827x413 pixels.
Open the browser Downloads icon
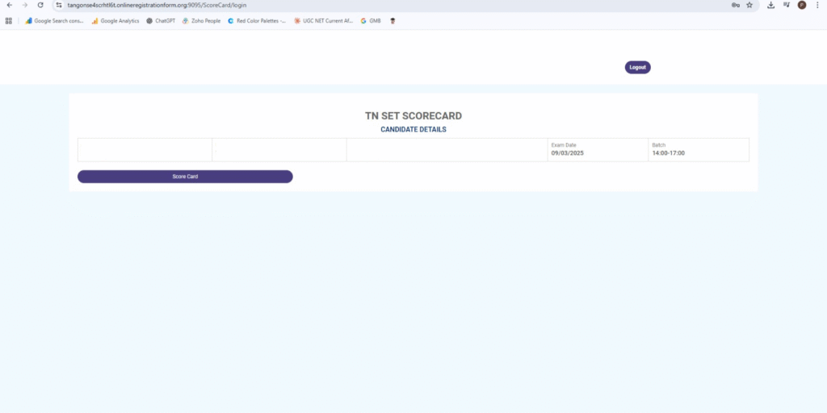point(771,5)
